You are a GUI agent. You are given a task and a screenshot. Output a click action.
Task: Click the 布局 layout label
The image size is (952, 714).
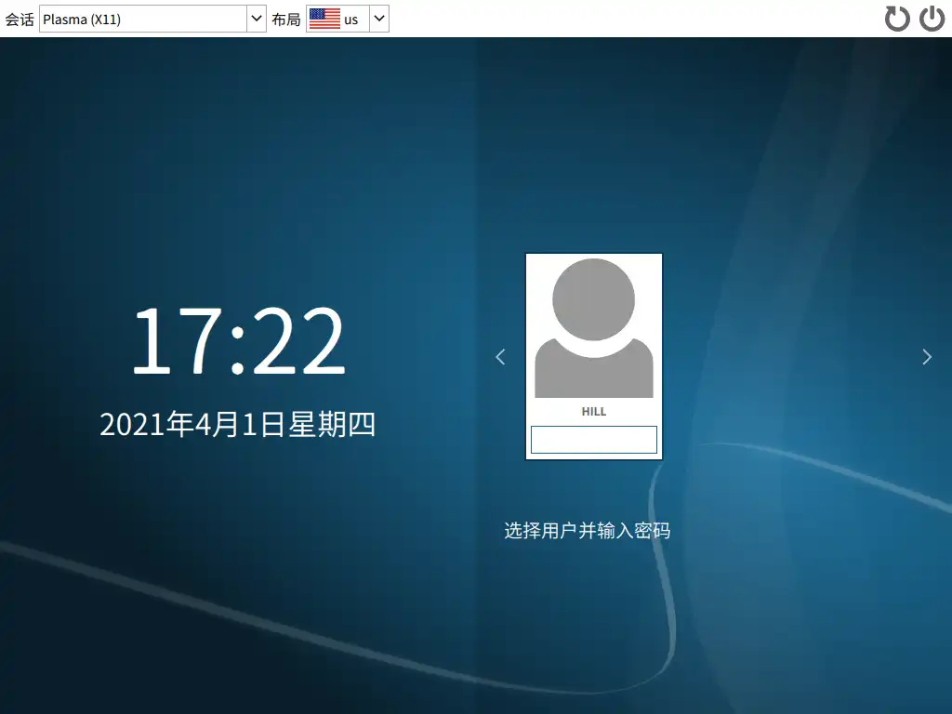click(x=286, y=20)
